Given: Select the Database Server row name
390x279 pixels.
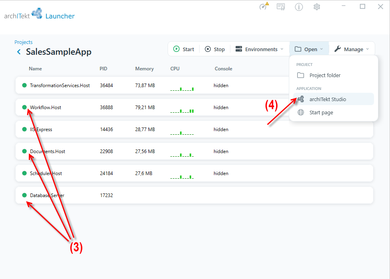Looking at the screenshot, I should pyautogui.click(x=47, y=195).
